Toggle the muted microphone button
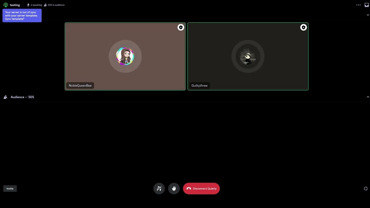The image size is (370, 208). click(159, 188)
